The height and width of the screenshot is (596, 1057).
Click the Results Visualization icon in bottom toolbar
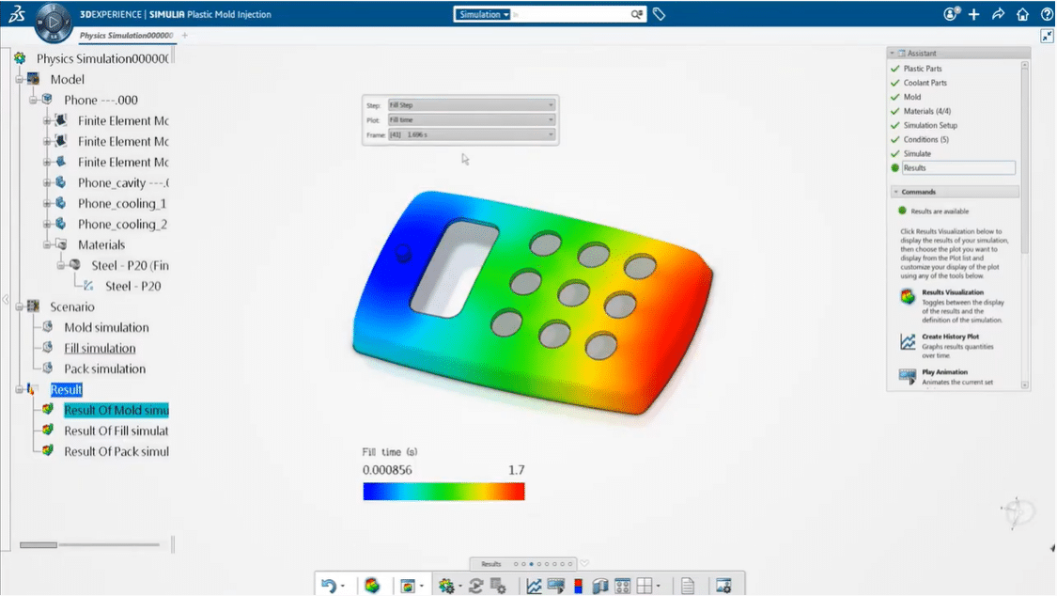tap(373, 586)
